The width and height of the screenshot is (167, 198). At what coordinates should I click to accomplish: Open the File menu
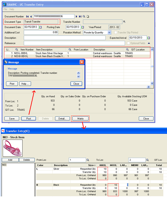coord(5,9)
